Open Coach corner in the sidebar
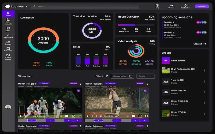This screenshot has height=134, width=215. 8,57
